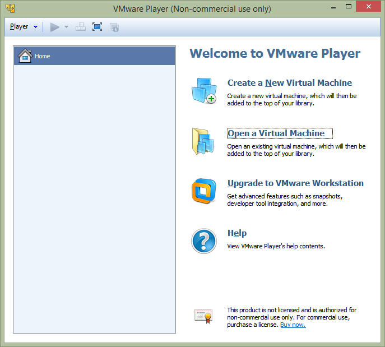
Task: Minimize the VMware Player window
Action: click(333, 7)
